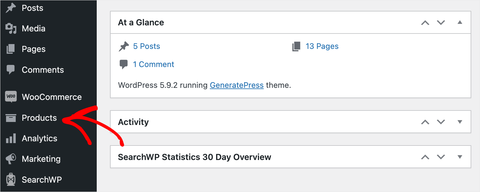Click the Marketing megaphone icon
Screen dimensions: 480x192
point(11,159)
